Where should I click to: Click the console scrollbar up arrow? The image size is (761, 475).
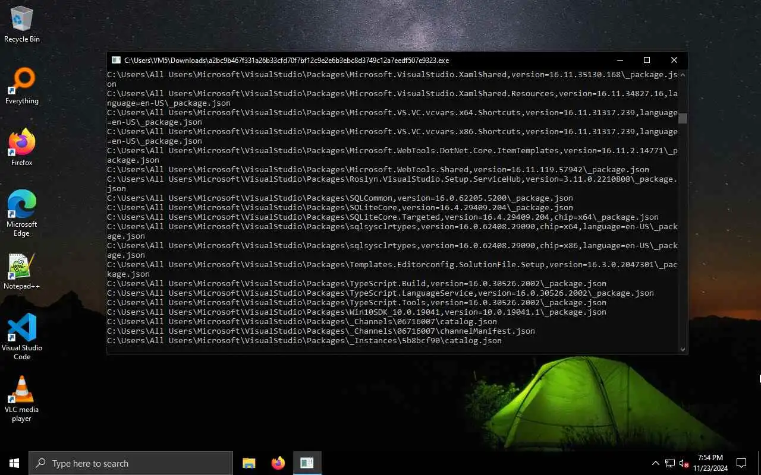pos(683,75)
